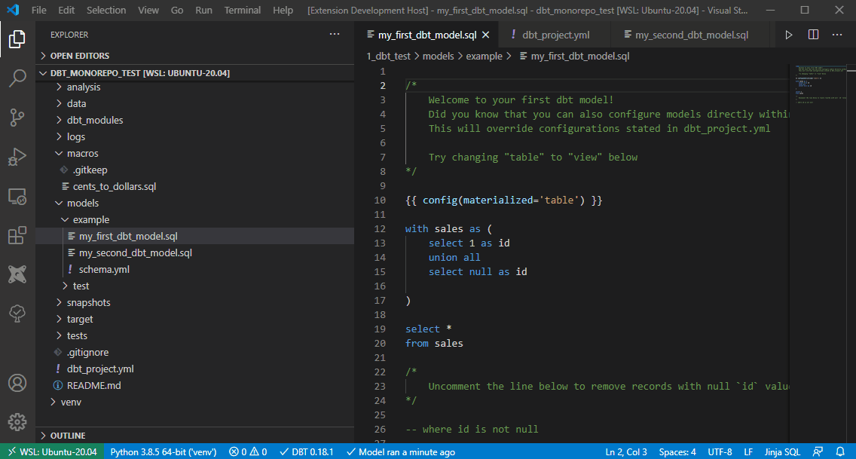Collapse the DBT_MONOREPO_TEST root folder
This screenshot has width=856, height=459.
click(194, 73)
